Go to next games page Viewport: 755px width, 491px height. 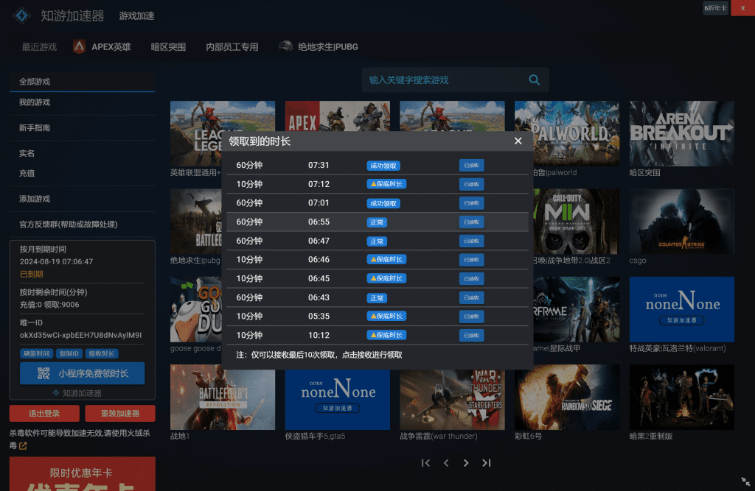click(466, 462)
